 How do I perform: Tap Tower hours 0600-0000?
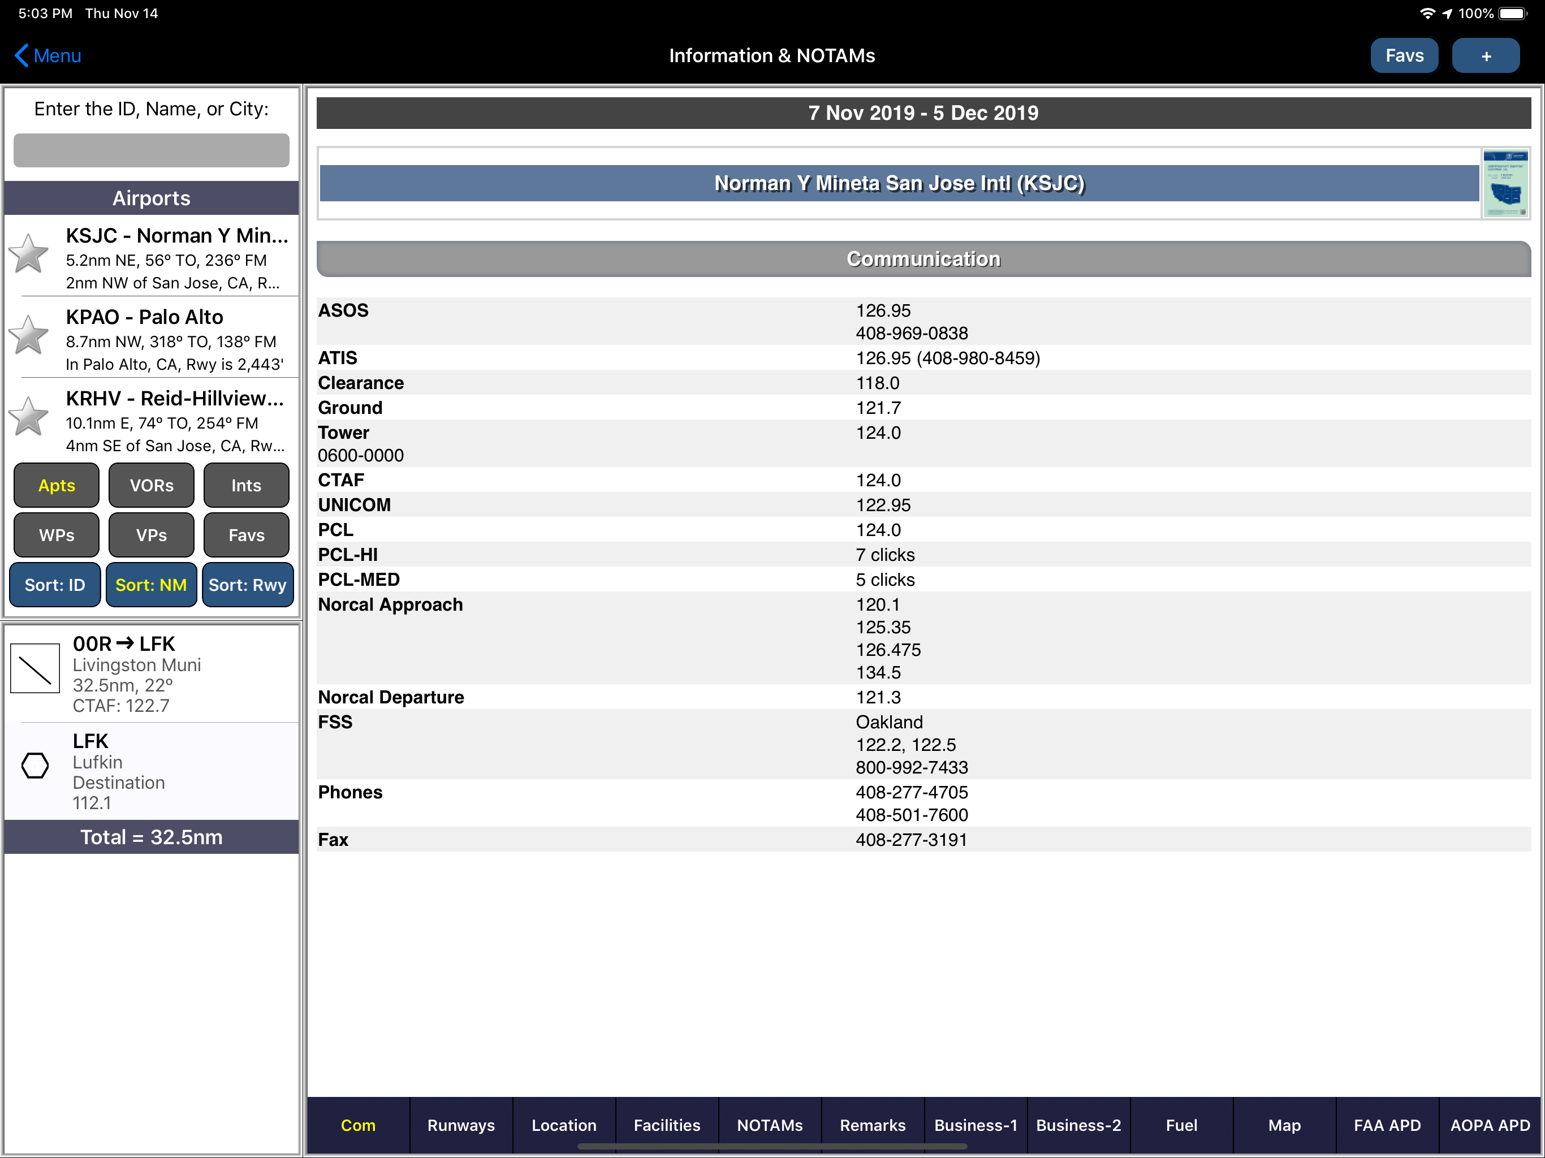tap(361, 455)
